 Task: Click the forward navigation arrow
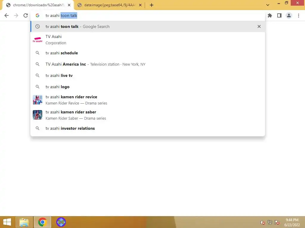[16, 15]
